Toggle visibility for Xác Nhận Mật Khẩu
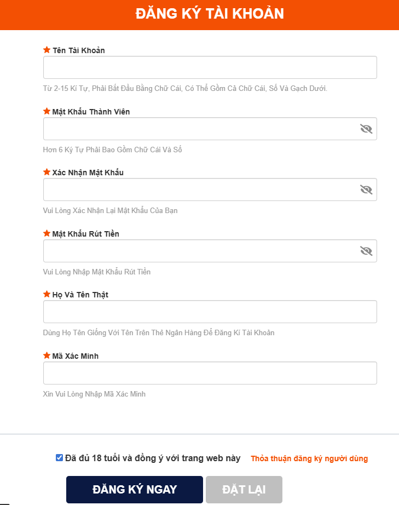Screen dimensions: 399x505 (x=366, y=190)
